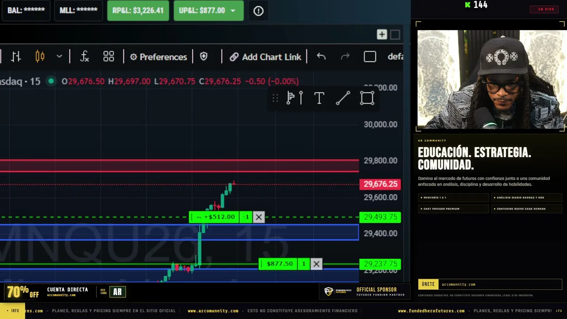Click the change value -0.50 (-0.00%)

point(272,82)
